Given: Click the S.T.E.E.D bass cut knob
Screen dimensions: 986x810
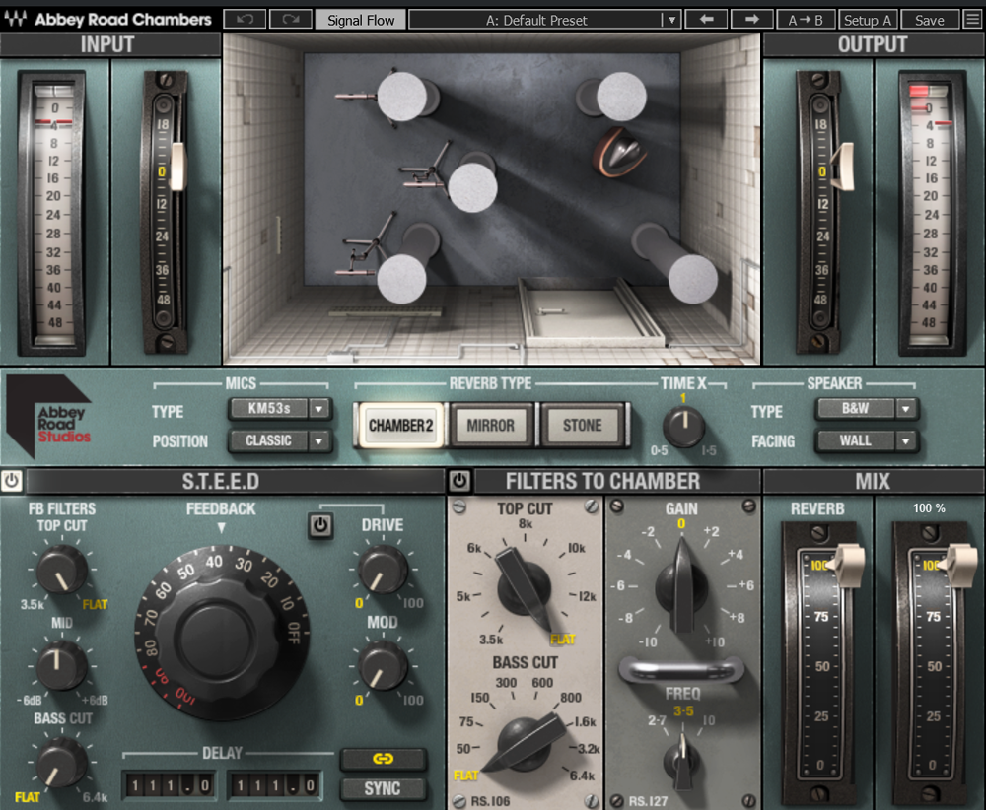Looking at the screenshot, I should 61,763.
